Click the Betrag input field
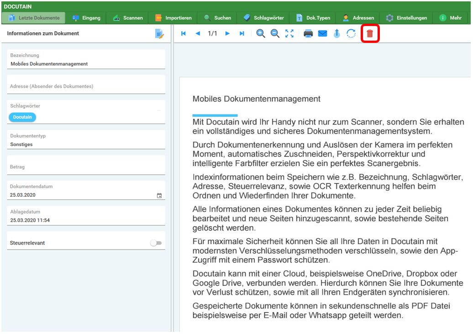Image resolution: width=473 pixels, height=334 pixels. (86, 166)
